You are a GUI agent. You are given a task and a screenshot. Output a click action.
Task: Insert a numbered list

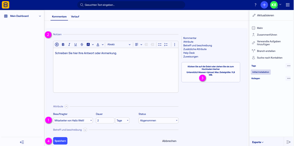(166, 45)
